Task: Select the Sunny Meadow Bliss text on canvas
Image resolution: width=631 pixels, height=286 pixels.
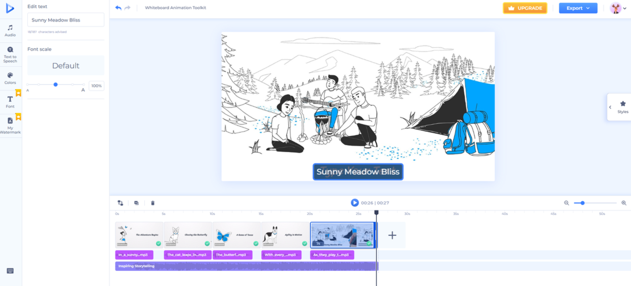Action: click(358, 172)
